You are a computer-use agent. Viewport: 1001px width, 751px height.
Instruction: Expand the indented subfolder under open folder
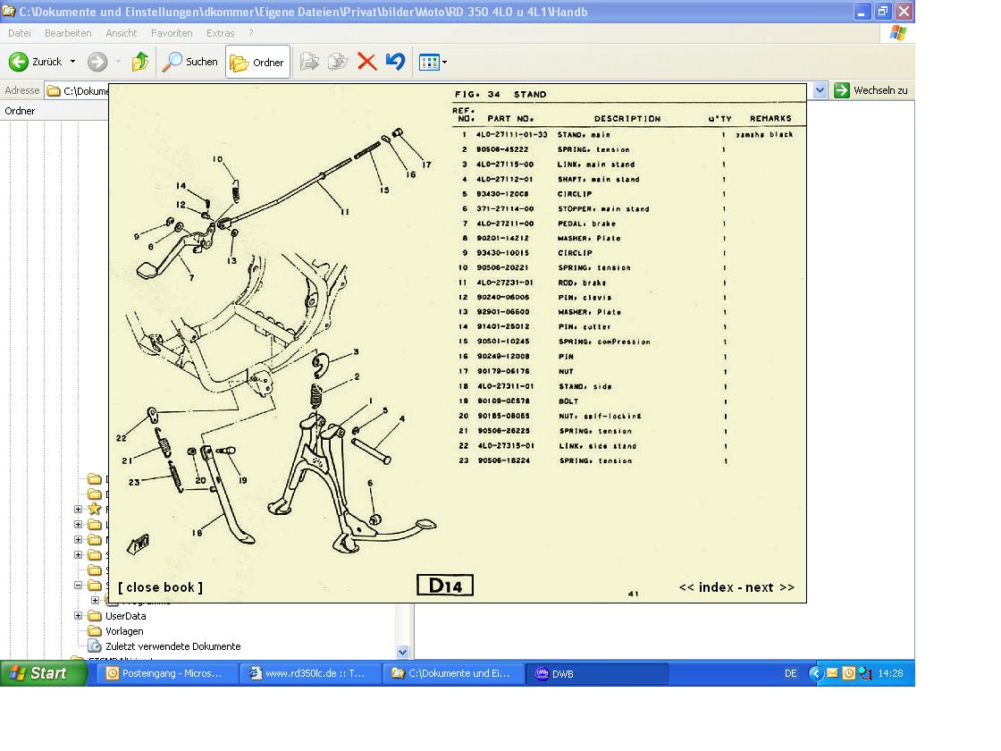(95, 600)
